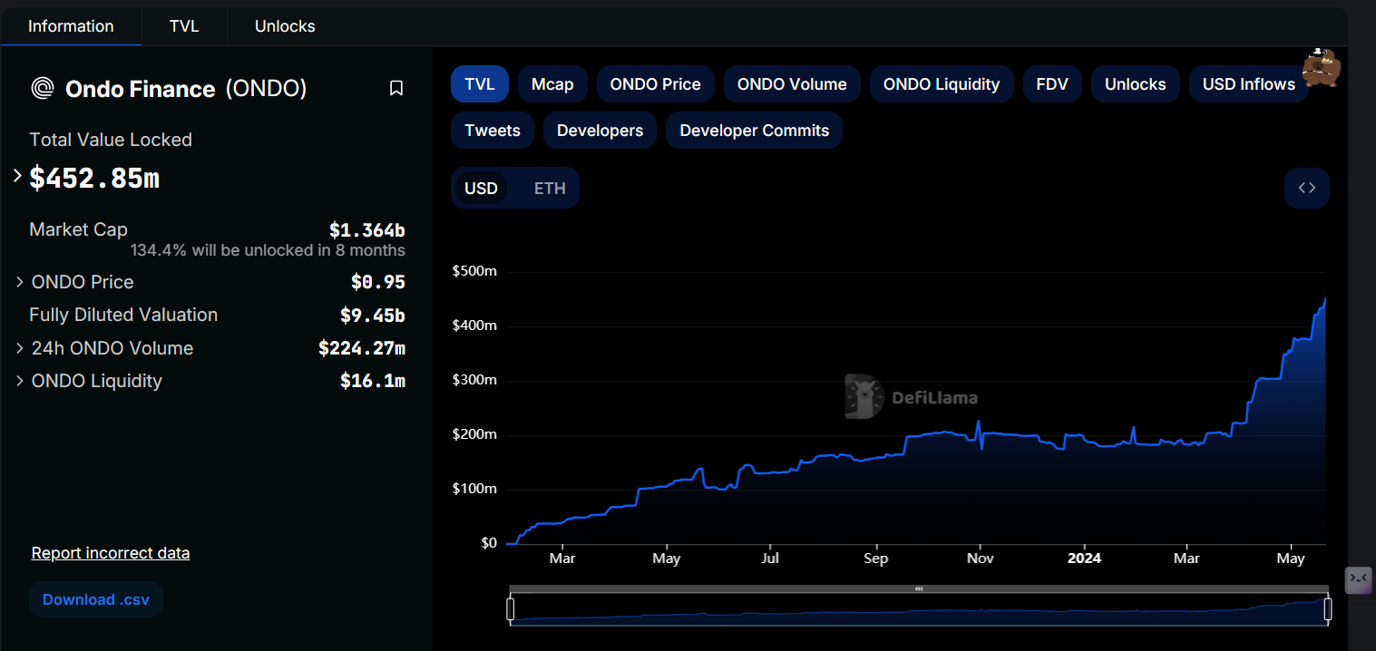Screen dimensions: 1376x651
Task: Click the Ondo Finance logo icon
Action: tap(43, 88)
